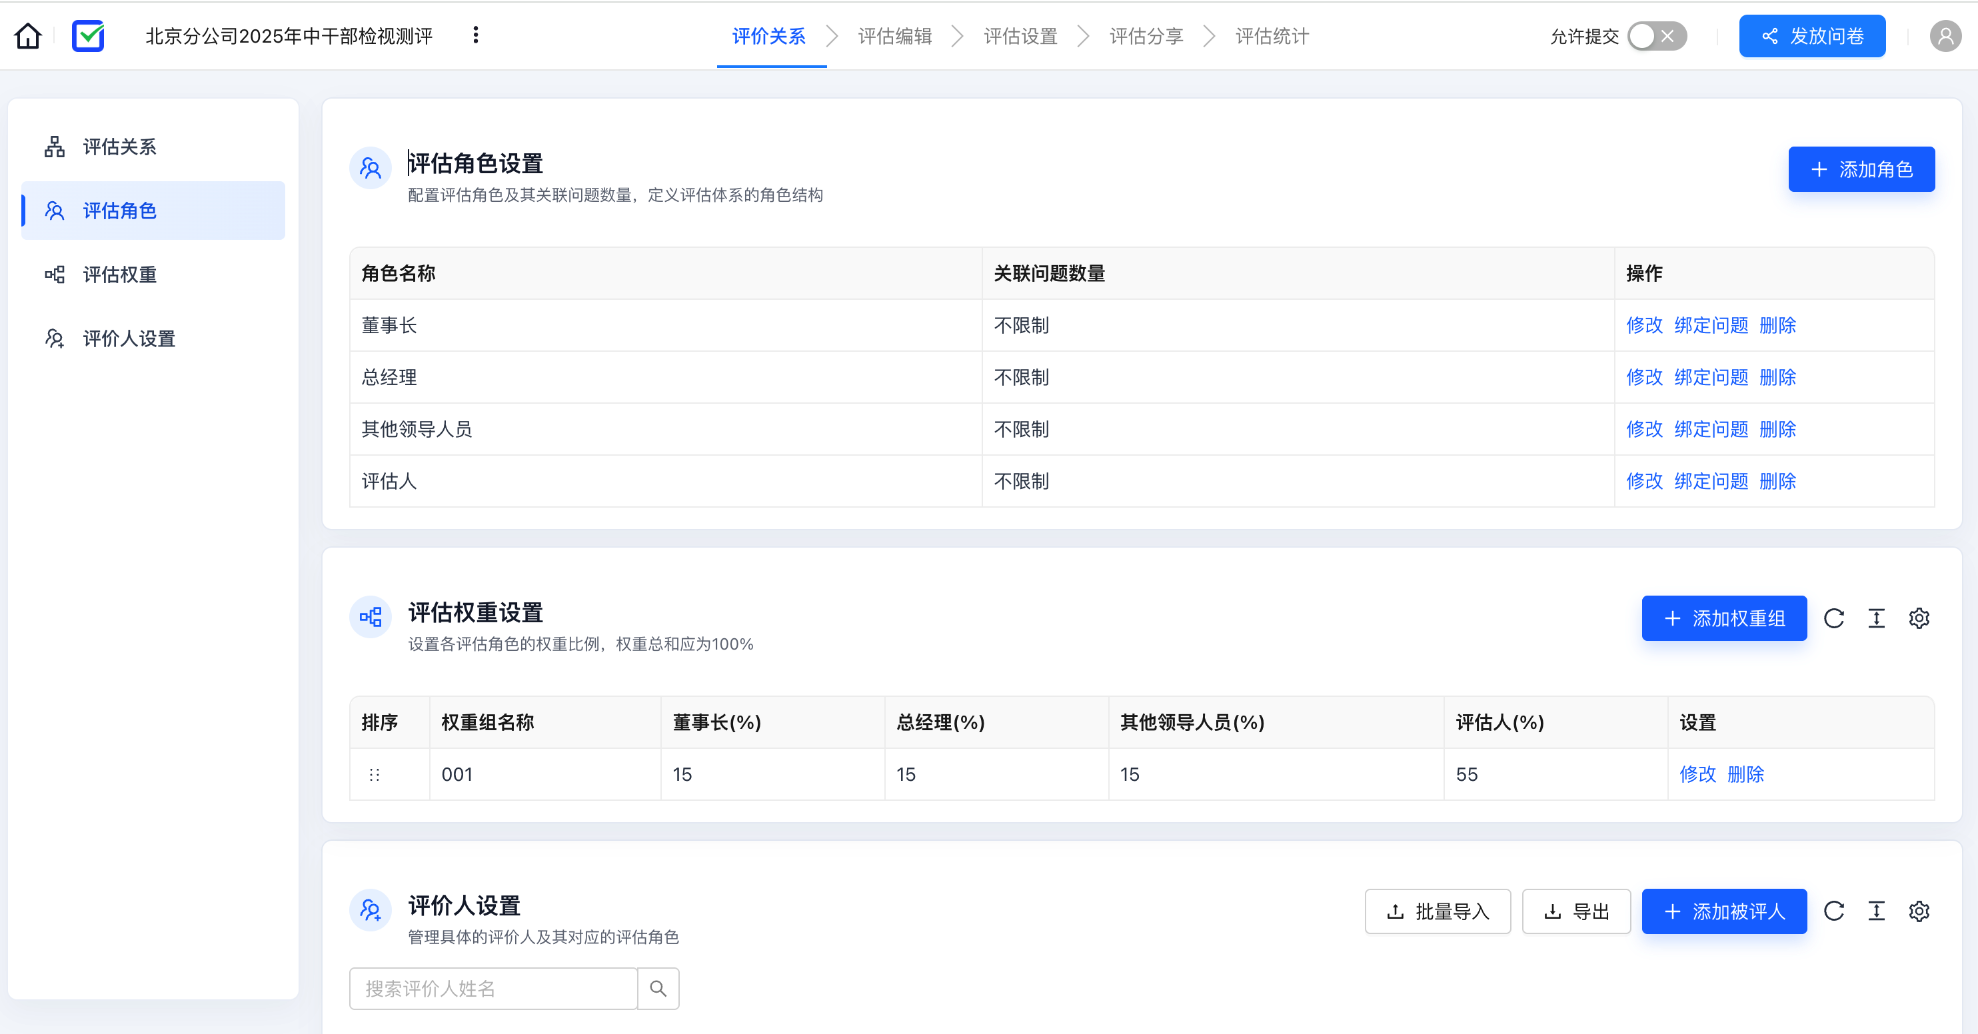Image resolution: width=1978 pixels, height=1034 pixels.
Task: Click the 导出 button
Action: [1575, 911]
